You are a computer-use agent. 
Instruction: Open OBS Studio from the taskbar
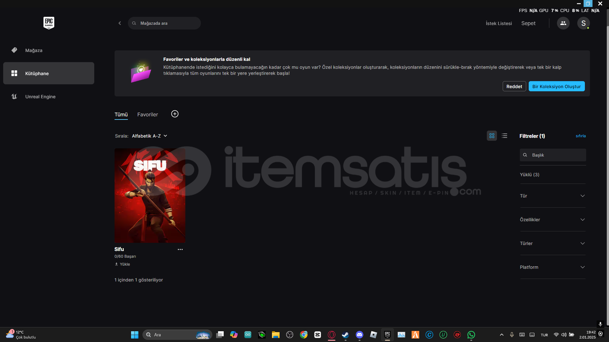pyautogui.click(x=289, y=335)
